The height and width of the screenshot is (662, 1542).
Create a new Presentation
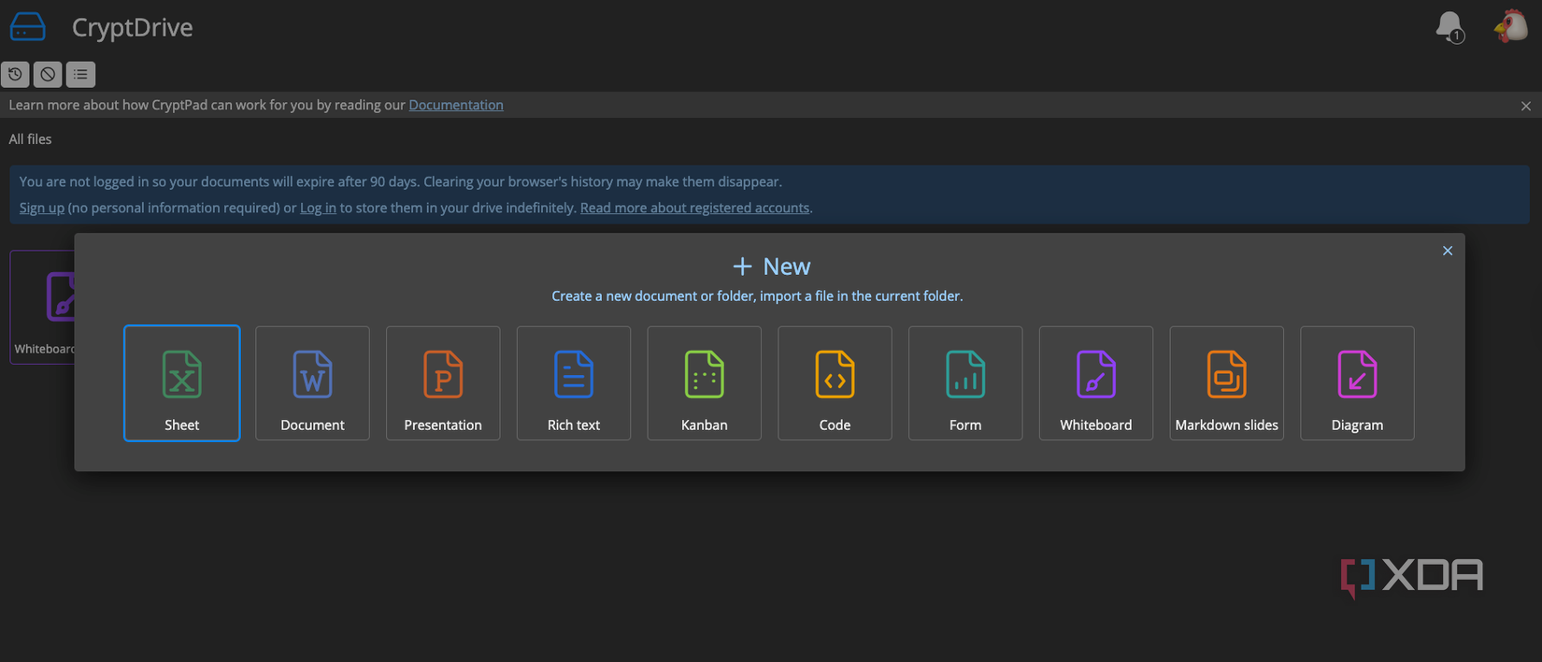443,383
